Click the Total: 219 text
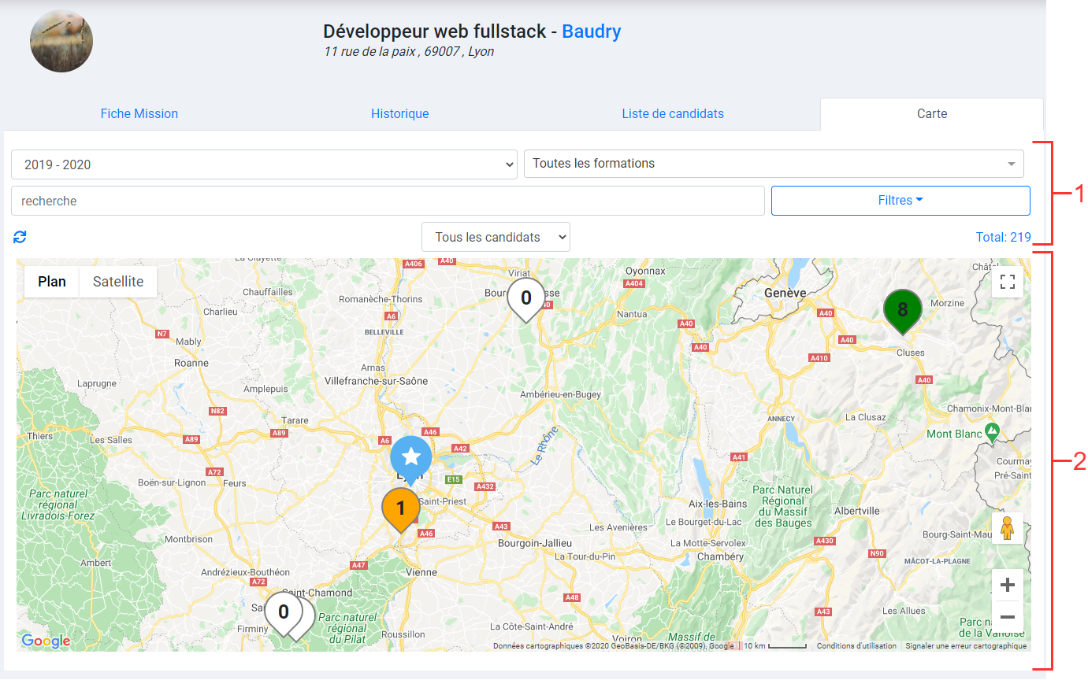This screenshot has width=1088, height=680. click(1003, 237)
